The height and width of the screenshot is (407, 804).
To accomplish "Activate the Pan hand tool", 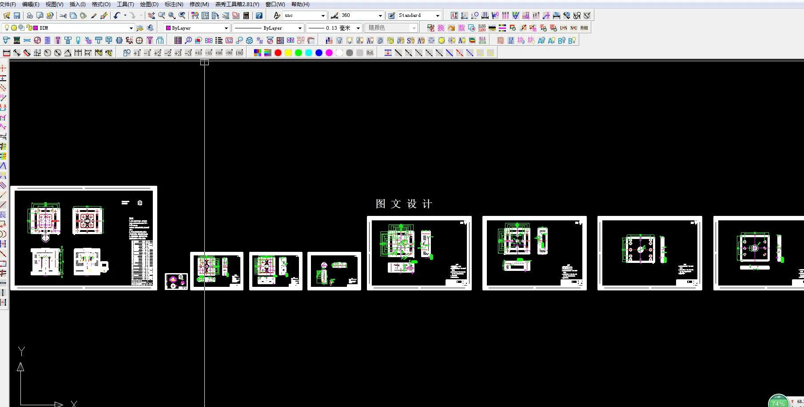I will [x=151, y=16].
